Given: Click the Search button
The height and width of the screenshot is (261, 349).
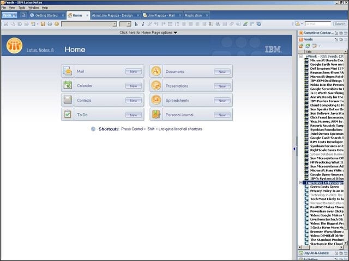Looking at the screenshot, I should pyautogui.click(x=340, y=24).
